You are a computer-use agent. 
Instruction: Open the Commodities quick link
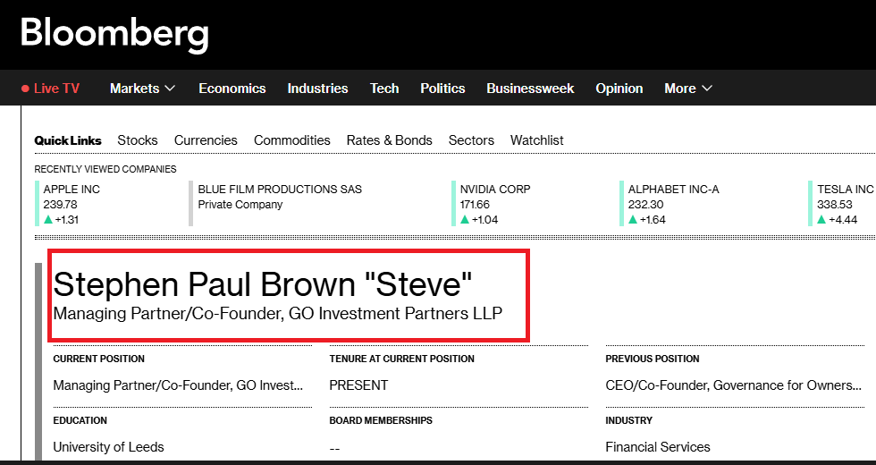[x=292, y=140]
